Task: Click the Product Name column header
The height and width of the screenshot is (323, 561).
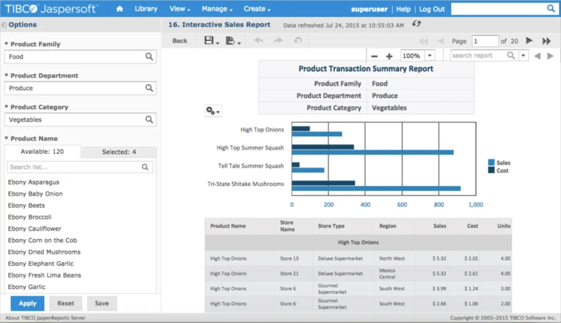Action: pyautogui.click(x=228, y=226)
